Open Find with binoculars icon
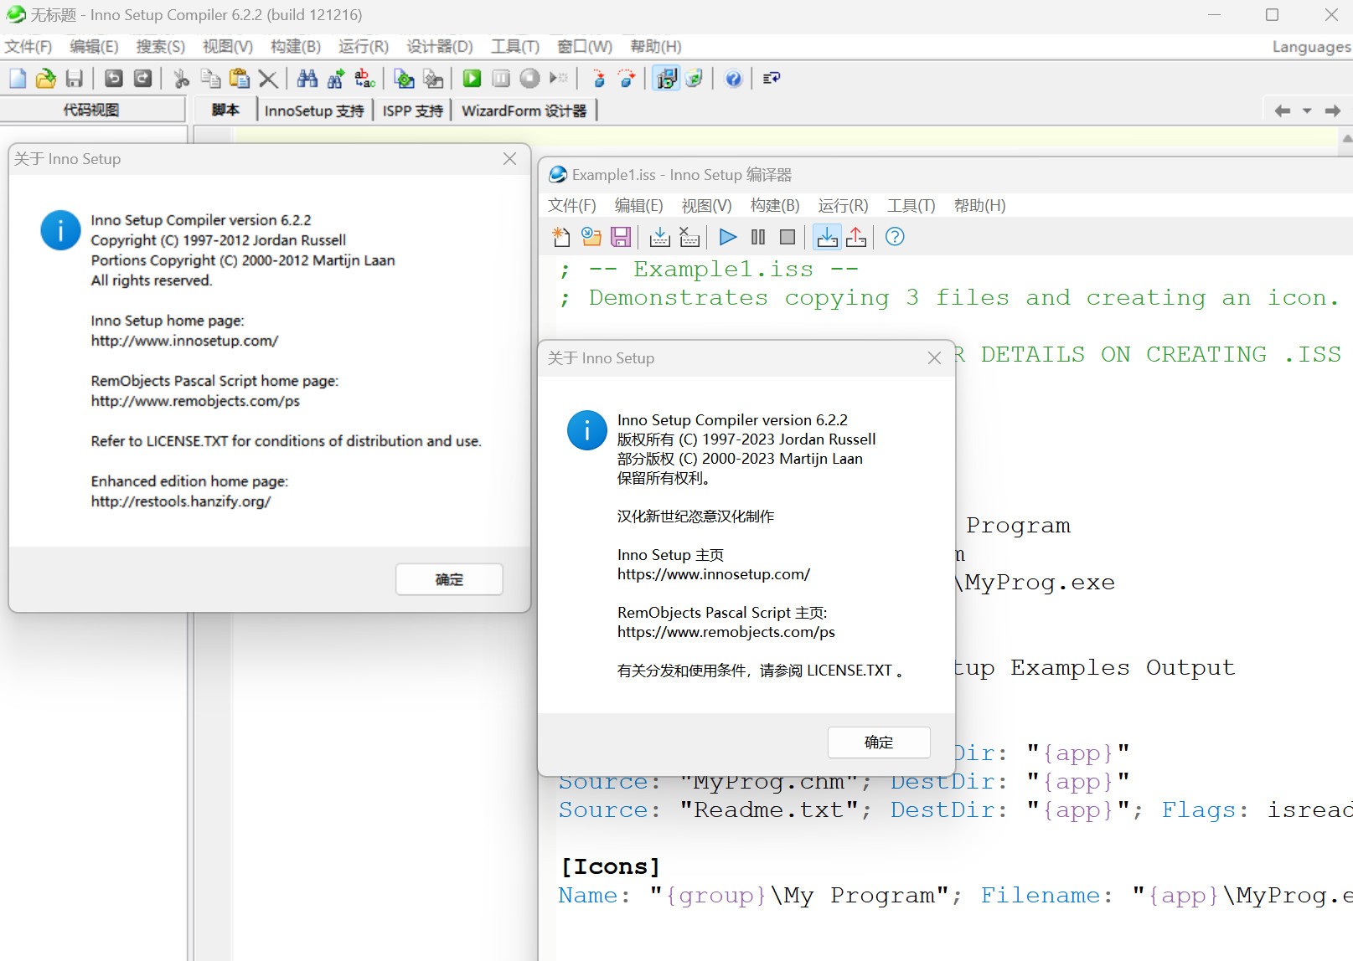This screenshot has height=961, width=1353. [307, 79]
